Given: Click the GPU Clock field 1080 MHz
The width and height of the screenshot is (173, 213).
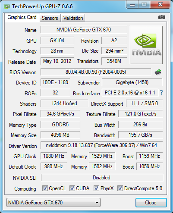Looking at the screenshot, I should pos(54,156).
